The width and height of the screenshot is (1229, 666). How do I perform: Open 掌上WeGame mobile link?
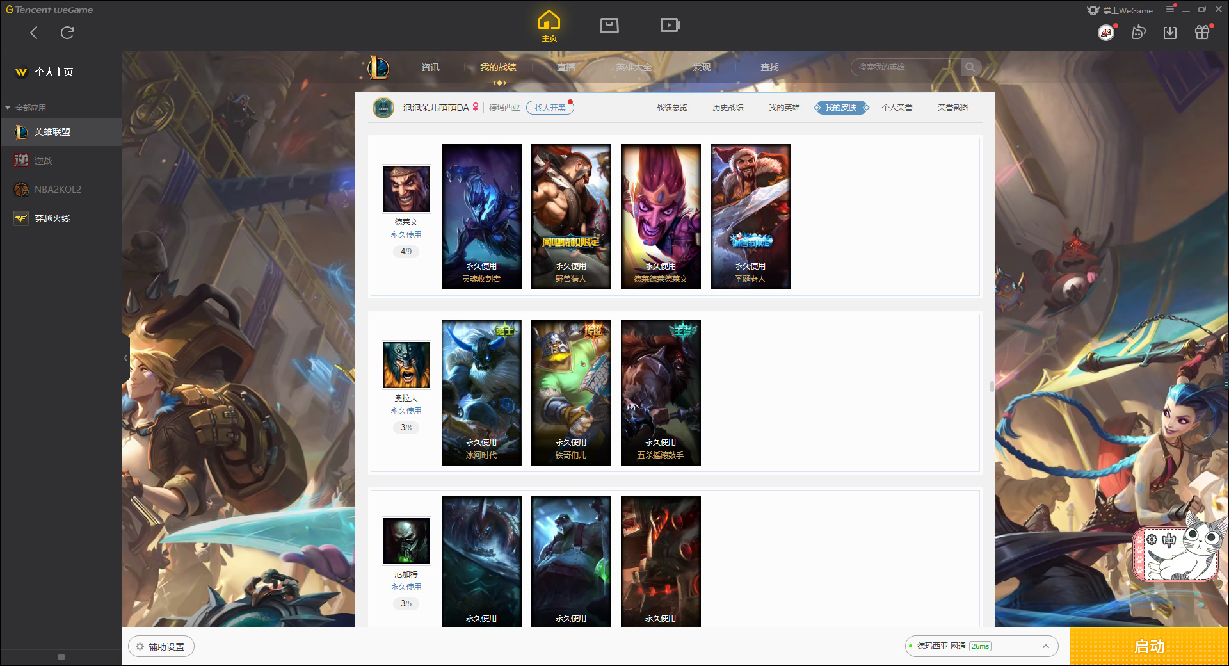pyautogui.click(x=1120, y=10)
